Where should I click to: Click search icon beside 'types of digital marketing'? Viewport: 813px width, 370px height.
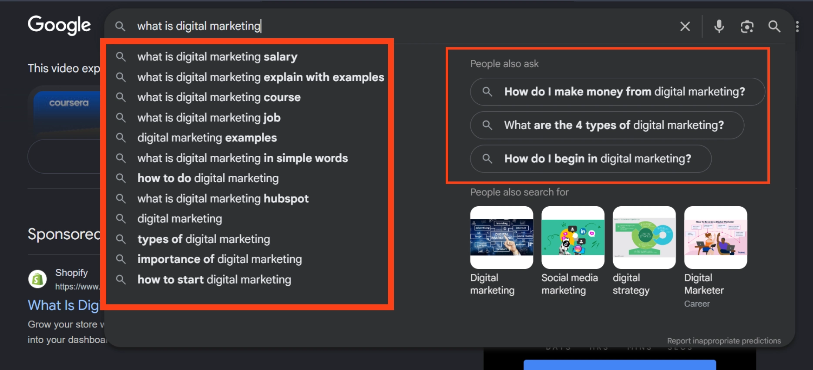pyautogui.click(x=121, y=239)
